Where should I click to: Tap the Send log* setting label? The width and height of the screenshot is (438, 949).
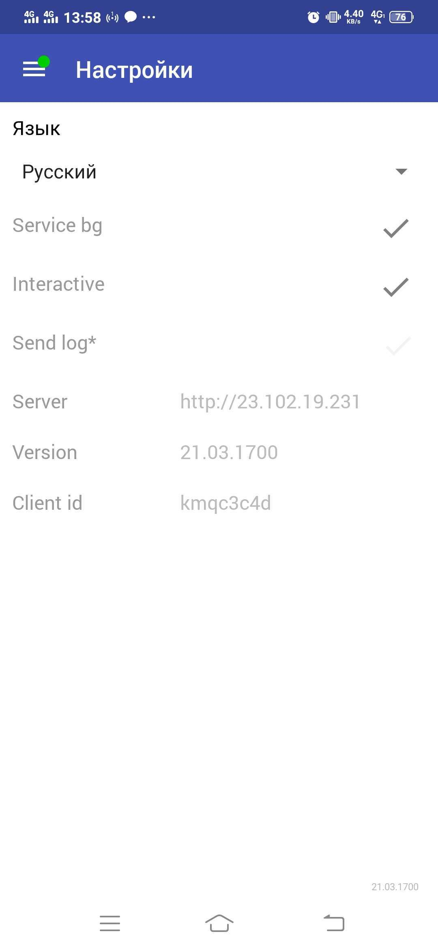[54, 343]
